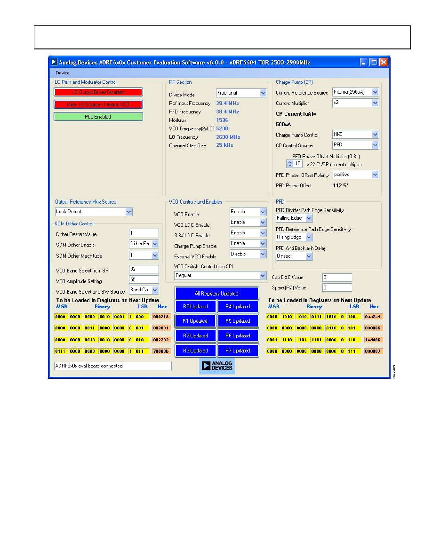This screenshot has height=559, width=432.
Task: Click VCO Band Select from SPI field
Action: click(x=144, y=269)
